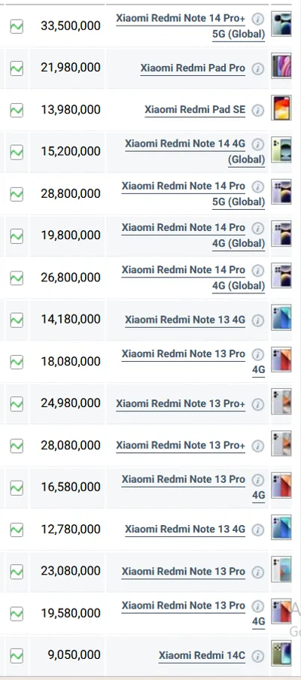
Task: Open chart icon in the 26,800,000 row
Action: [17, 278]
